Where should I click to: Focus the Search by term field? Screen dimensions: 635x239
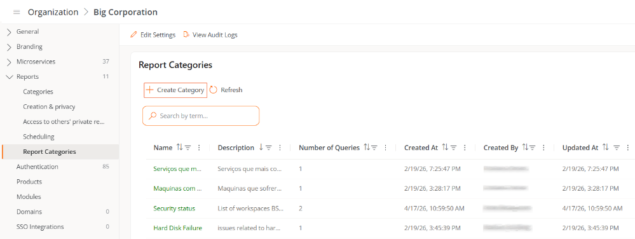[x=201, y=116]
